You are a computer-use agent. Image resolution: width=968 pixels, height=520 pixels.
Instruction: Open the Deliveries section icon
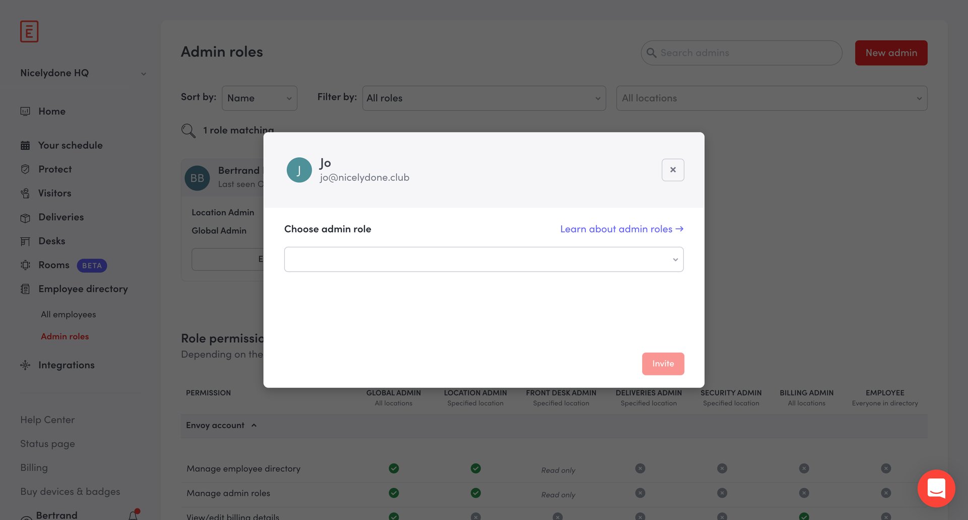[x=26, y=217]
